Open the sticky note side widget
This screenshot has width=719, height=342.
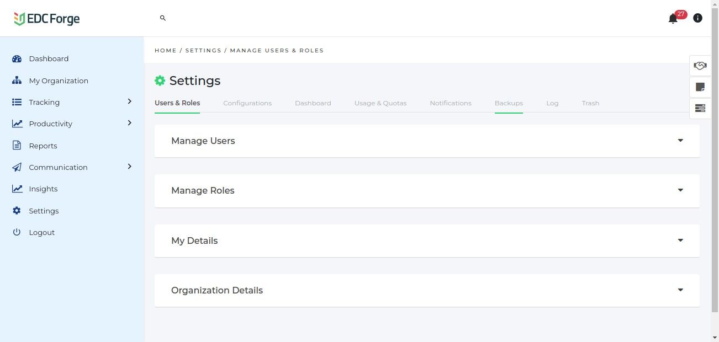click(x=700, y=87)
